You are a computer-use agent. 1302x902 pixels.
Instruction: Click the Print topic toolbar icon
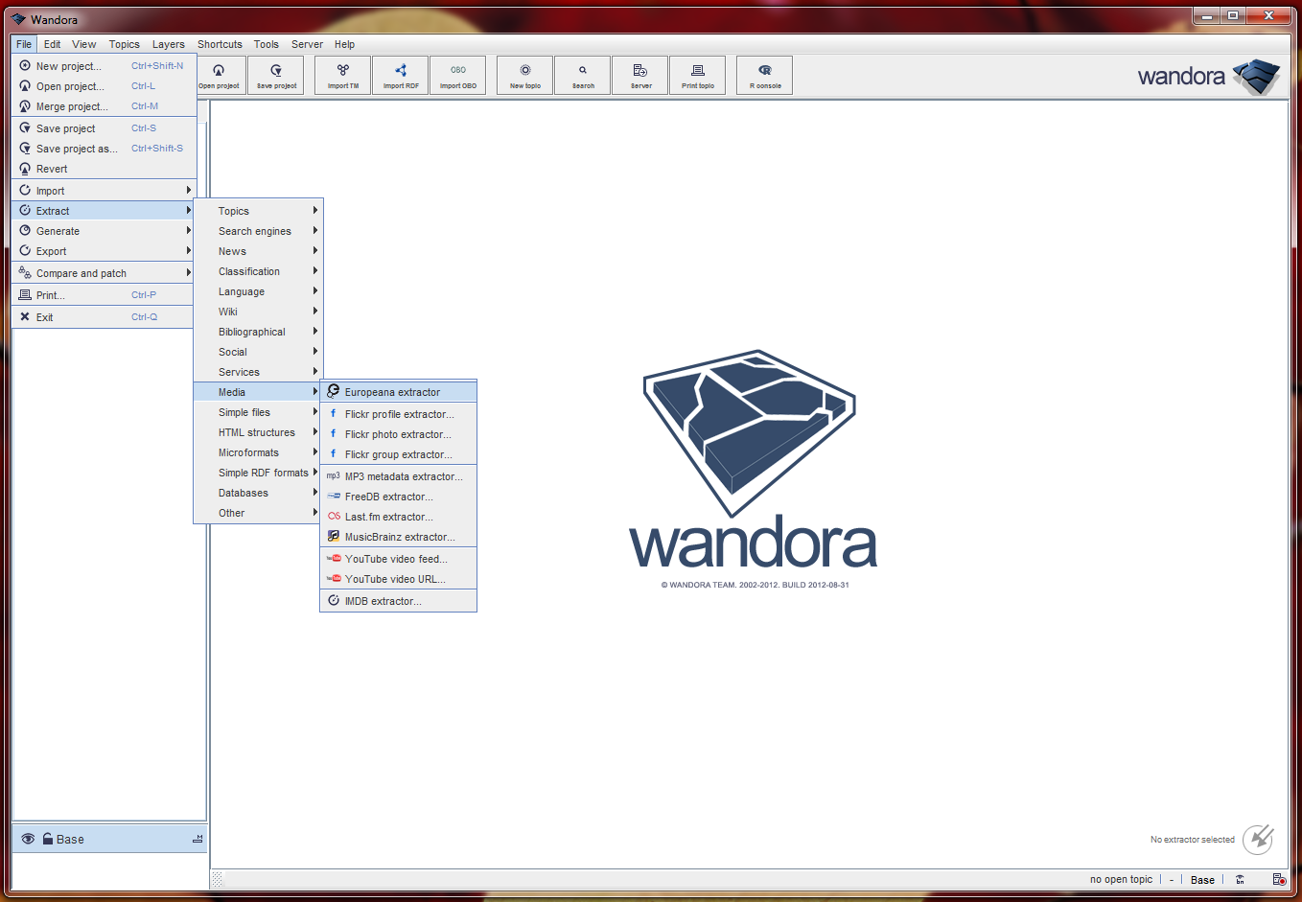point(698,75)
